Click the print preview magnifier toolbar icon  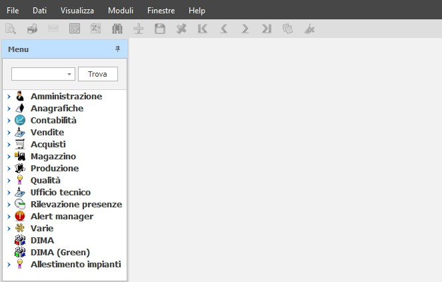[11, 29]
